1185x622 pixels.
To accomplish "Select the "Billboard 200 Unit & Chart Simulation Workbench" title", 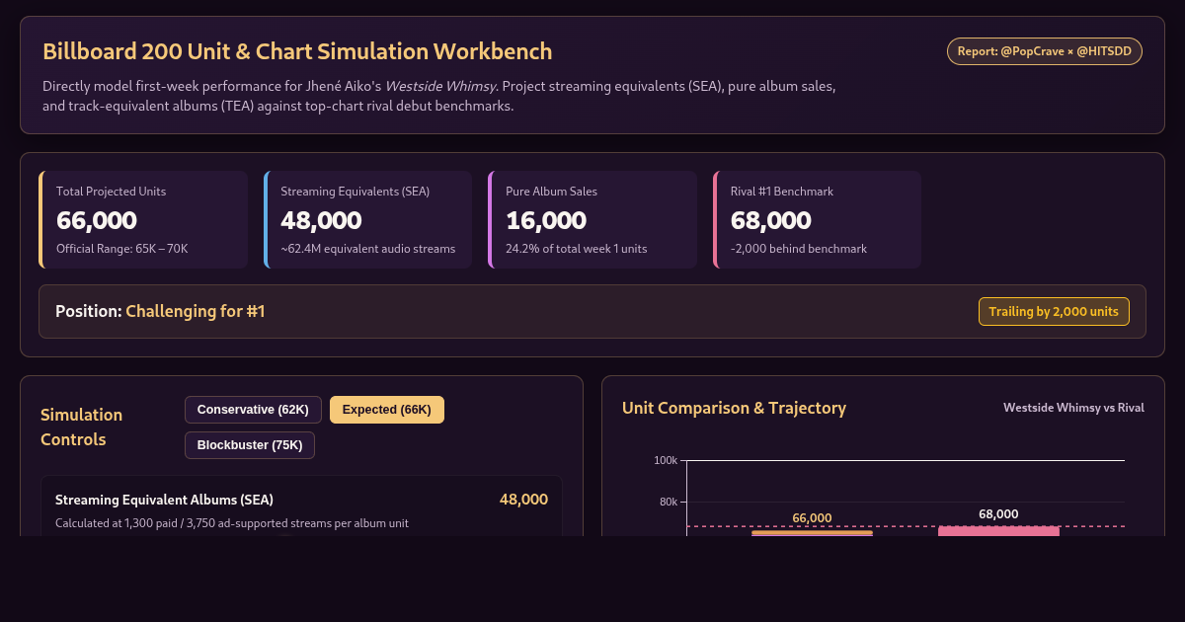I will [x=297, y=51].
